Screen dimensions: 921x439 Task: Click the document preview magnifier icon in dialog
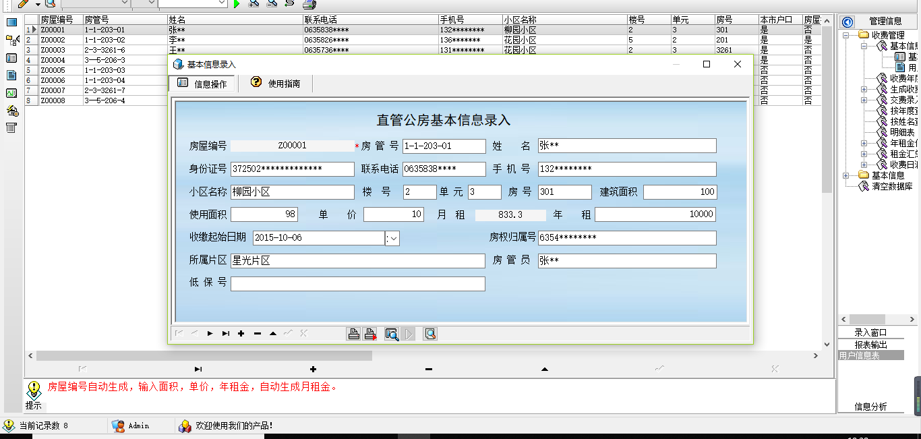tap(430, 334)
